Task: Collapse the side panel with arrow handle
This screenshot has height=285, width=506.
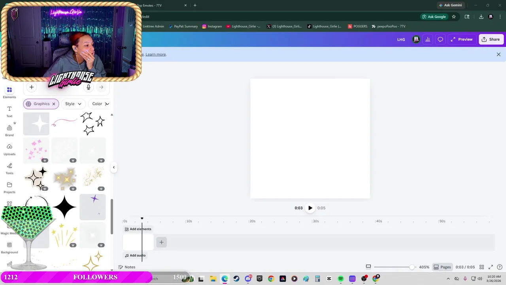Action: pyautogui.click(x=114, y=167)
